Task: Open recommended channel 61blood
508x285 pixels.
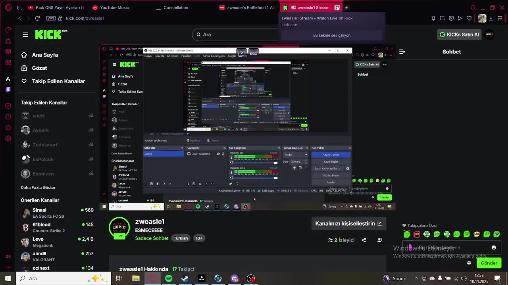Action: pyautogui.click(x=57, y=228)
